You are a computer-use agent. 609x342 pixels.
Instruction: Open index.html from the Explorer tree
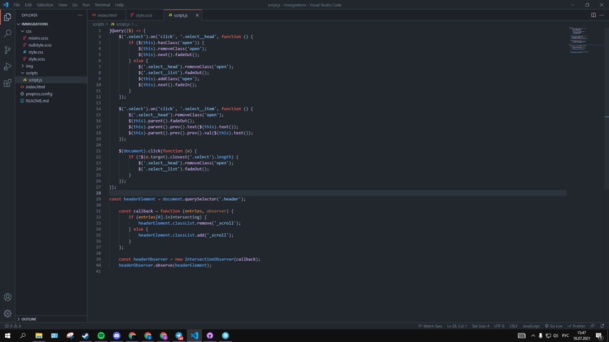point(35,87)
